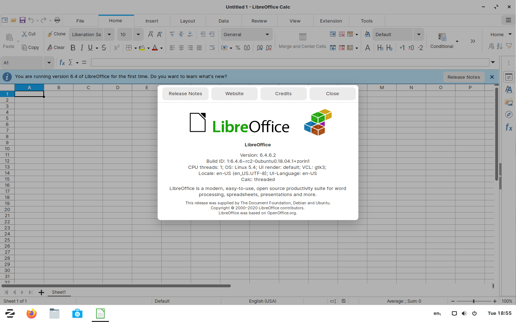Image resolution: width=516 pixels, height=322 pixels.
Task: Toggle Wrap Text button
Action: [212, 48]
